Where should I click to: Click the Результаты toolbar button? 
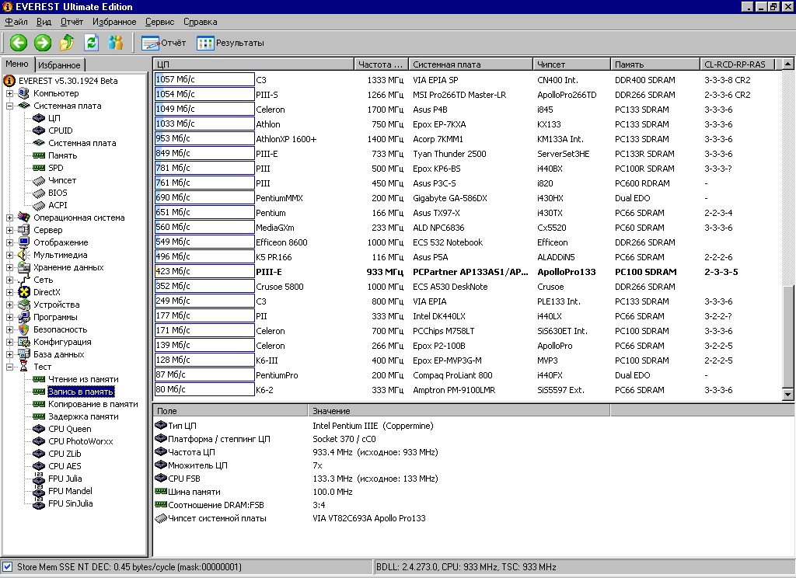point(231,43)
